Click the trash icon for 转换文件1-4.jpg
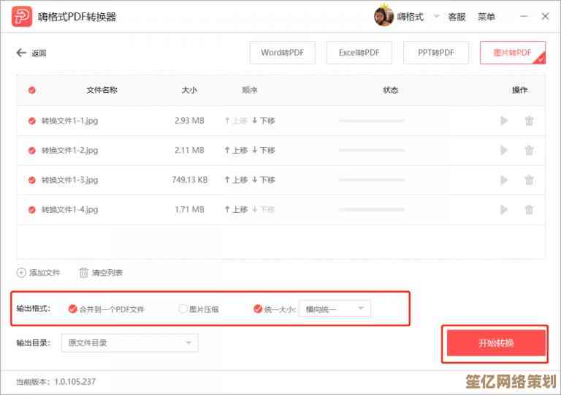This screenshot has height=395, width=561. [x=529, y=210]
